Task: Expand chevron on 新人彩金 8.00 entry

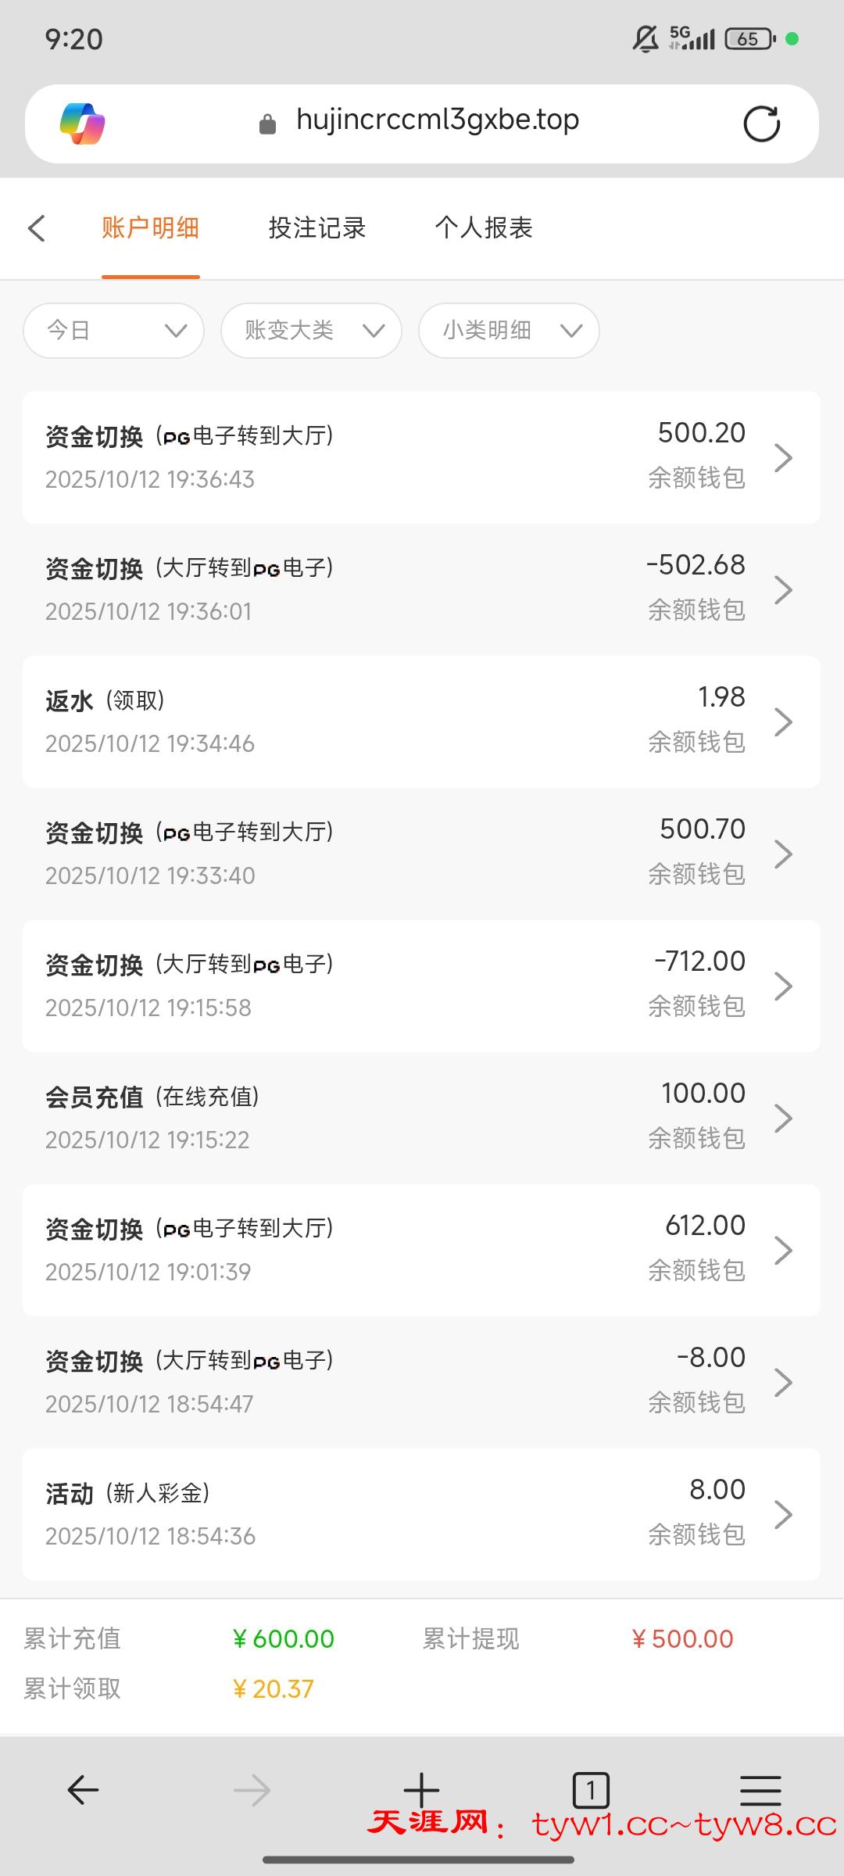Action: coord(783,1514)
